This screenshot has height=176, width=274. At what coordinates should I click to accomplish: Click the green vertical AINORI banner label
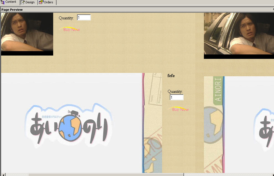click(x=218, y=90)
